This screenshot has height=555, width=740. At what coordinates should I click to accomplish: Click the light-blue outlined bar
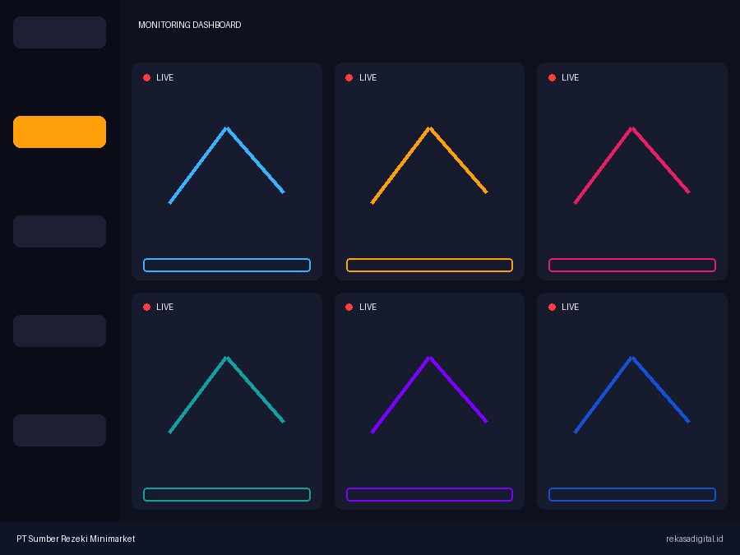[227, 265]
